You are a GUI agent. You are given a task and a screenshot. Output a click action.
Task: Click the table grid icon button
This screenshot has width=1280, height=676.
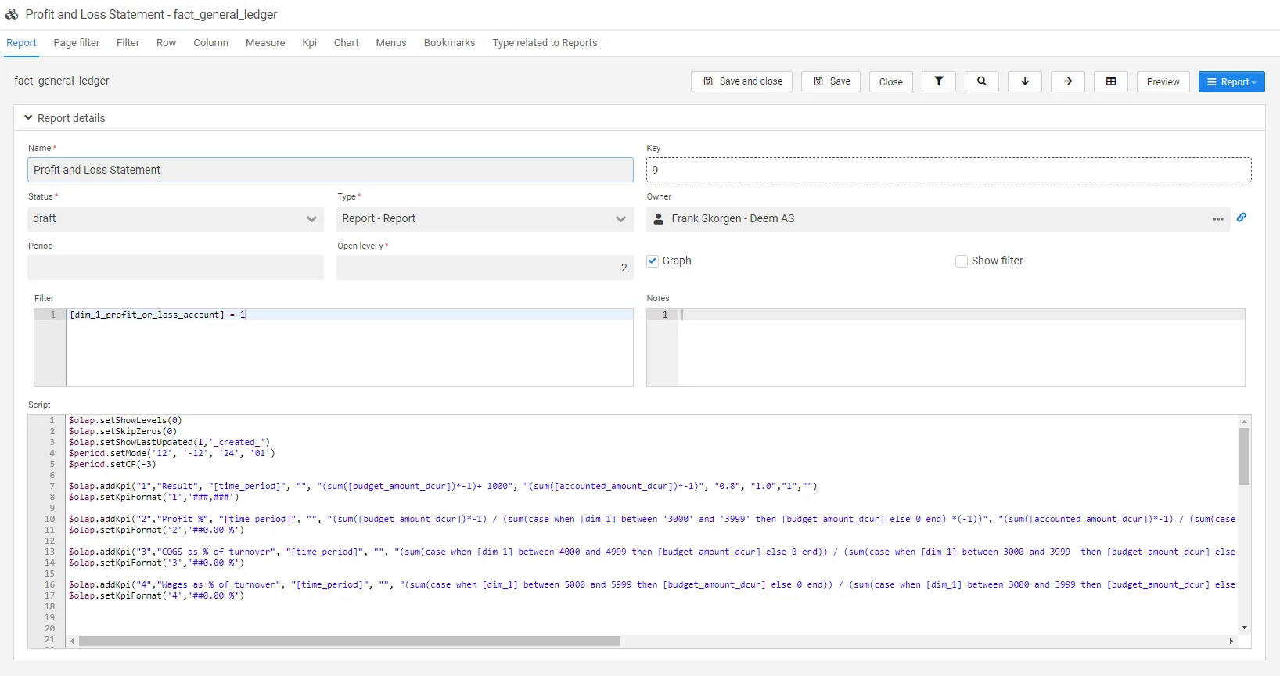pyautogui.click(x=1110, y=81)
